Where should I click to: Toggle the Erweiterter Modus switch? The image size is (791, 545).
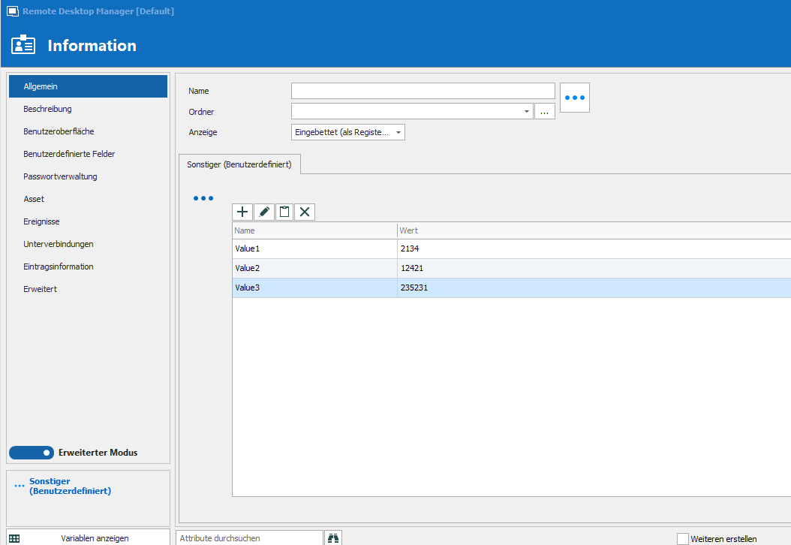point(32,453)
